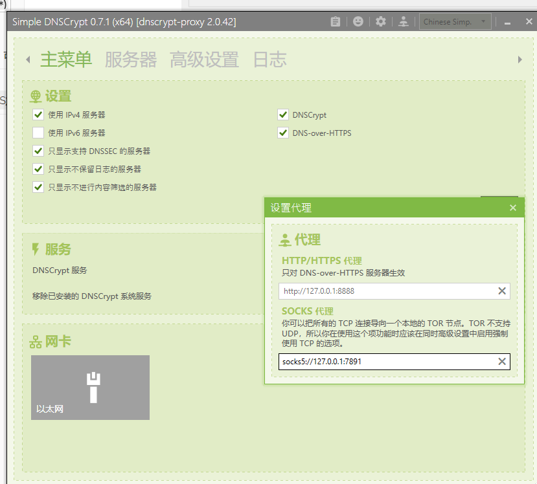
Task: Uncheck the DNSCrypt protocol checkbox
Action: 283,115
